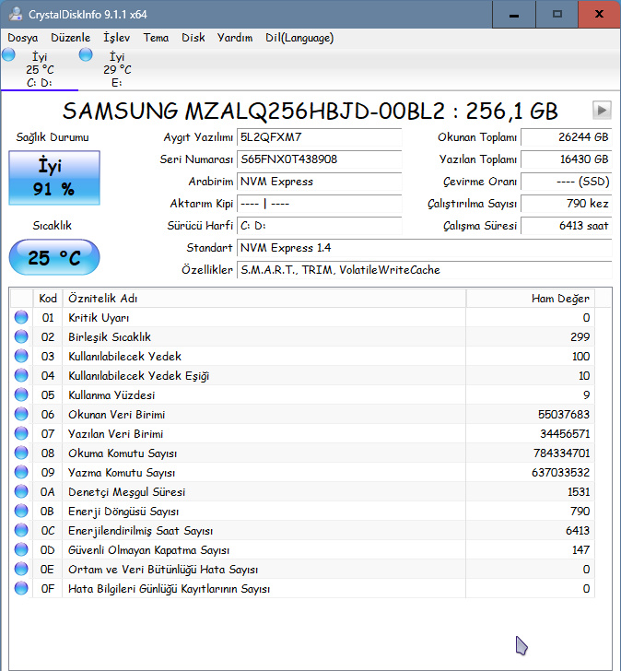Click the İyi 91 % health status button
Image resolution: width=621 pixels, height=671 pixels.
[x=54, y=178]
